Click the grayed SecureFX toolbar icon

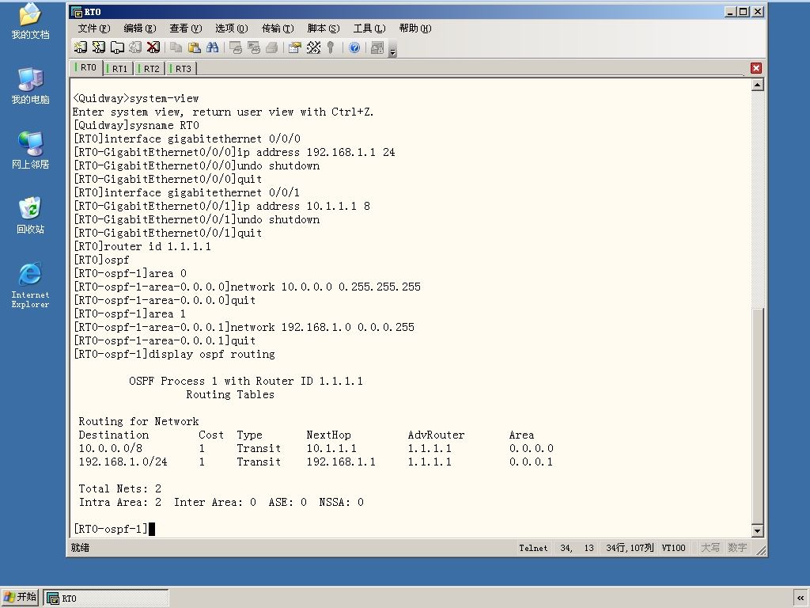(377, 47)
